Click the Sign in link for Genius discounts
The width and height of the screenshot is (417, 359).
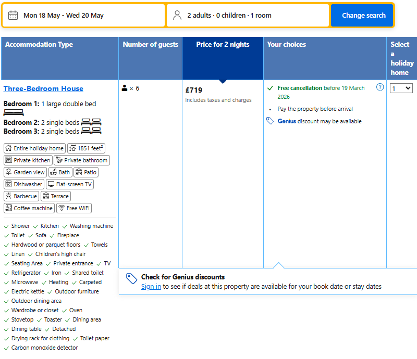[x=151, y=286]
